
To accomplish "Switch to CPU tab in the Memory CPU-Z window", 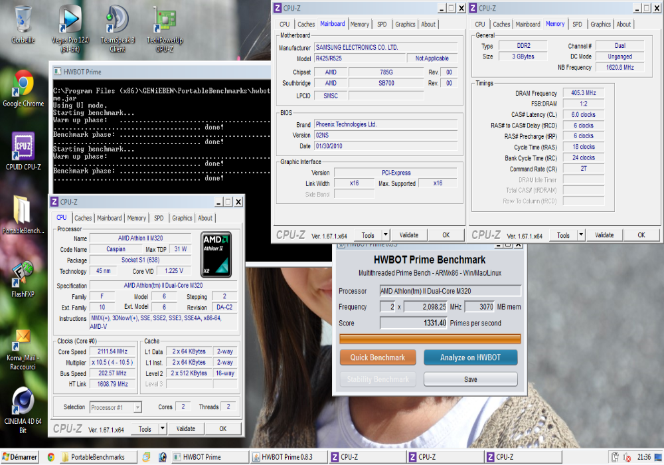I will pos(480,25).
